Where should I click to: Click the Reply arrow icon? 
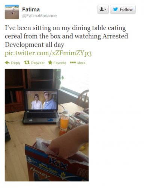click(7, 63)
